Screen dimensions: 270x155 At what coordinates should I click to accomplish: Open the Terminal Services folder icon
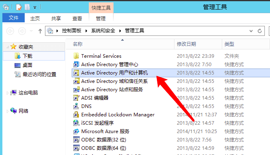76,56
